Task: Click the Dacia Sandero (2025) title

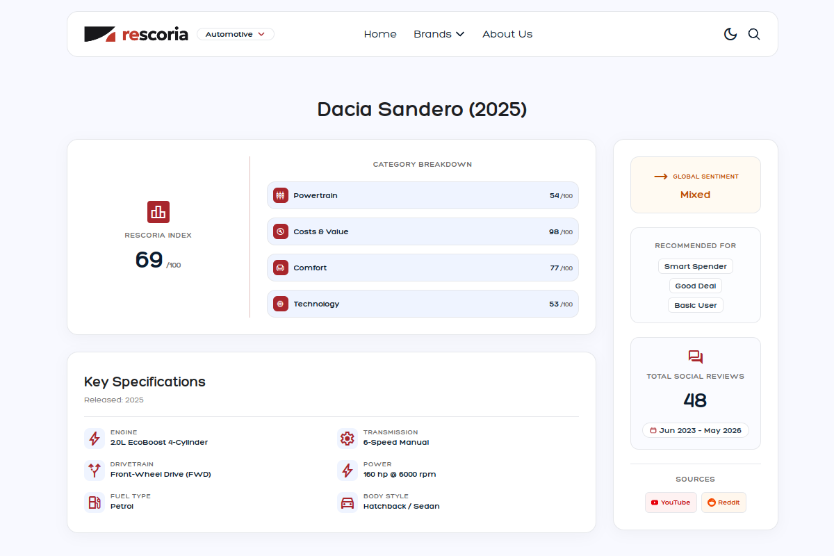Action: (x=423, y=109)
